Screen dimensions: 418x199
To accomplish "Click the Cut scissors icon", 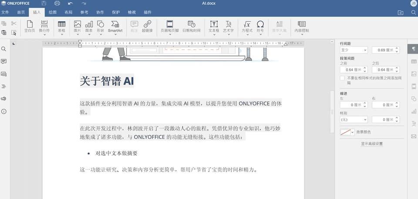I will click(x=13, y=23).
